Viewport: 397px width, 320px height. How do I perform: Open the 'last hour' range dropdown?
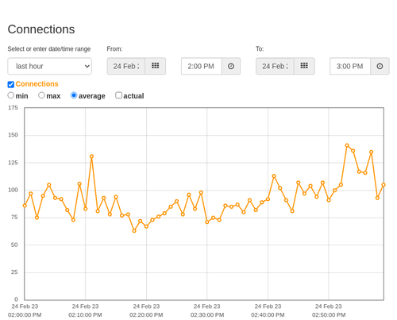[x=49, y=66]
